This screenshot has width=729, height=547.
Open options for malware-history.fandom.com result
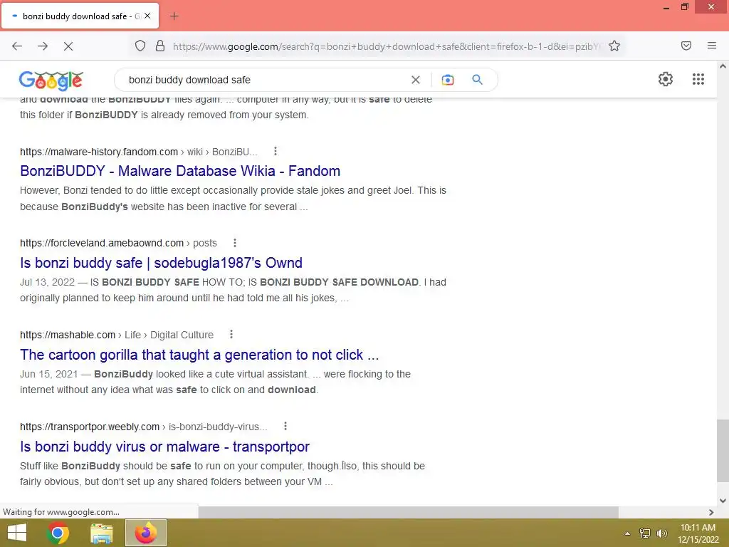pos(276,151)
